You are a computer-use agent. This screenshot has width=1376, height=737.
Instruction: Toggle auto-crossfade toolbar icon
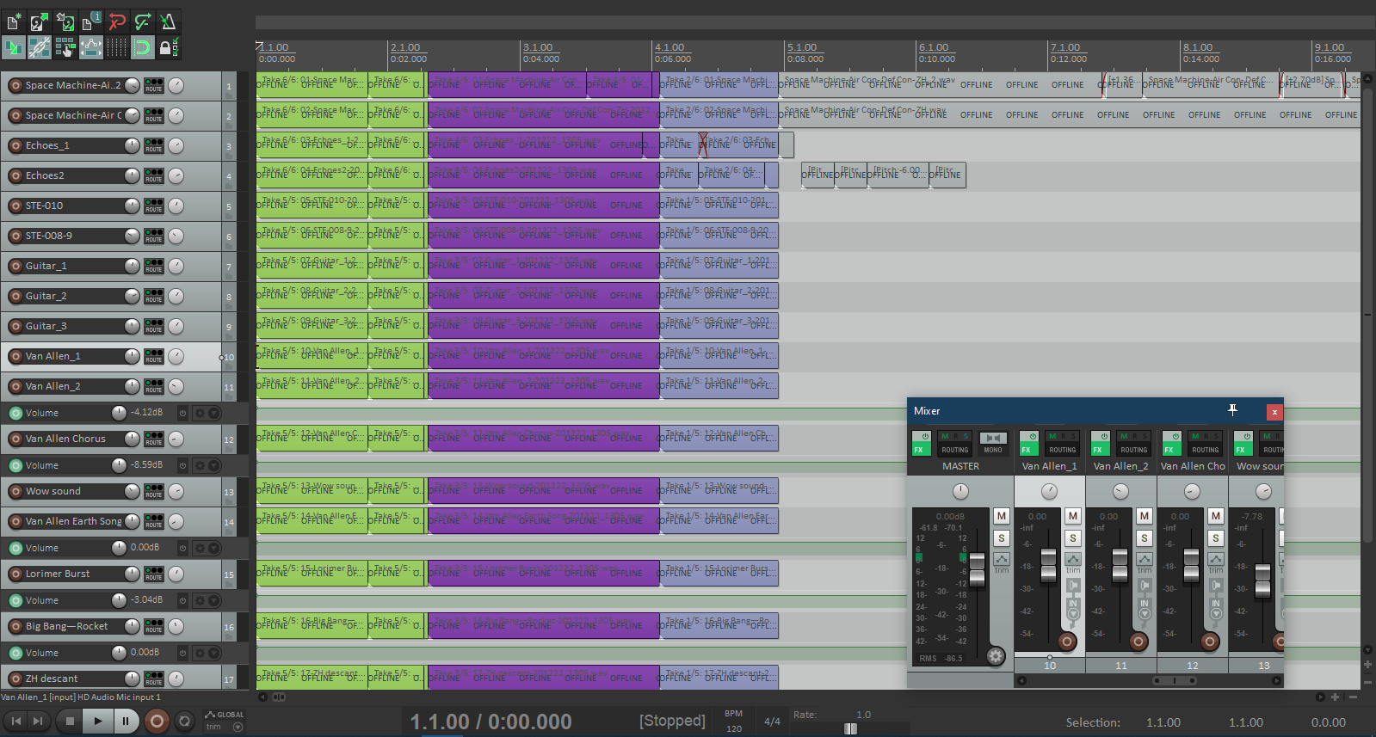(14, 47)
